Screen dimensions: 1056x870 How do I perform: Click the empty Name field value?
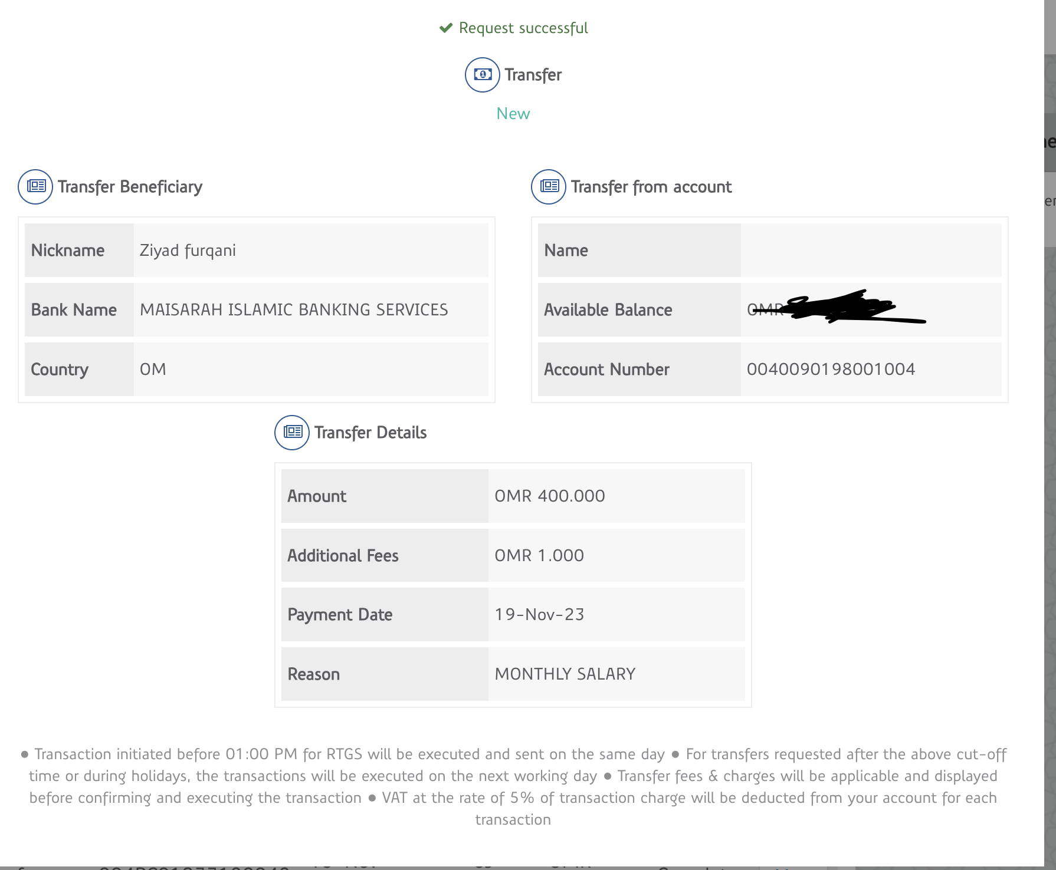pos(870,251)
